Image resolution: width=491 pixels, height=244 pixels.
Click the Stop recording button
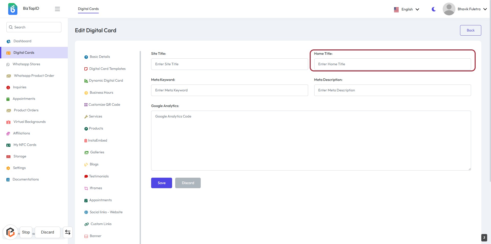click(26, 232)
